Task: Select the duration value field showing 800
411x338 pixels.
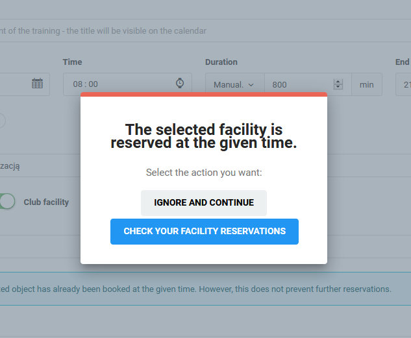Action: coord(297,84)
